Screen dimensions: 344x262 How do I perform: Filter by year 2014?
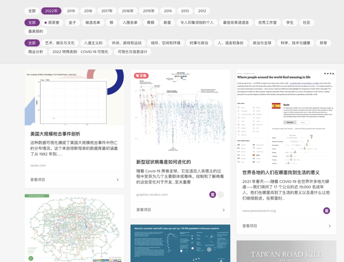(x=168, y=11)
